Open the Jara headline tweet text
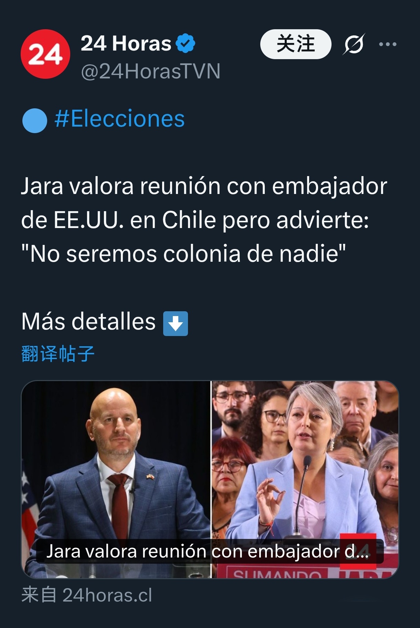 [204, 219]
